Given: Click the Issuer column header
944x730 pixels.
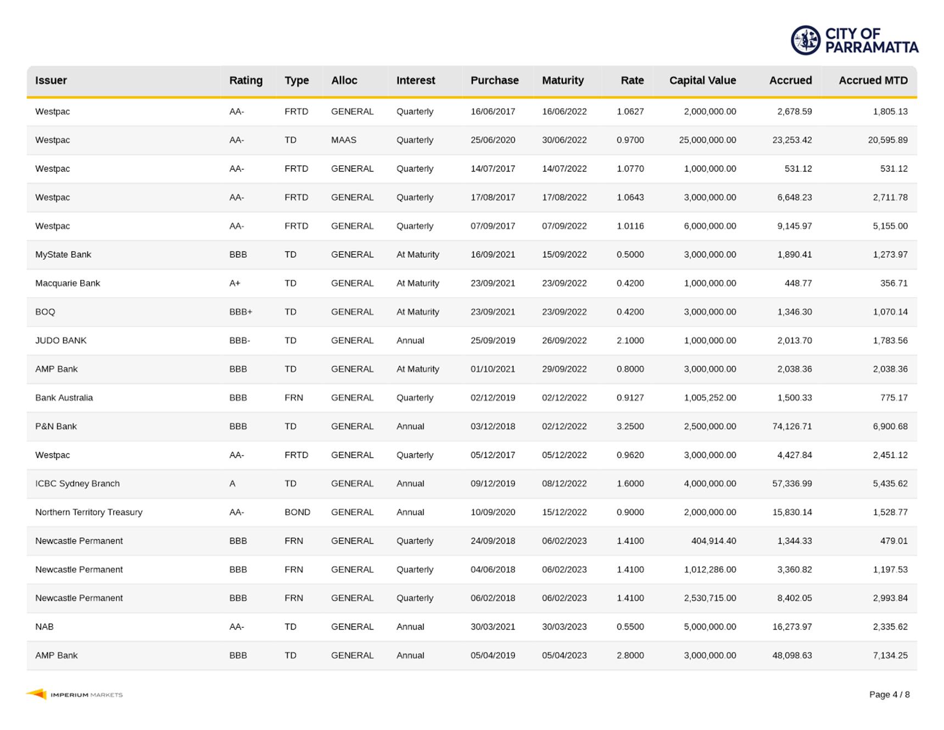Looking at the screenshot, I should point(51,80).
